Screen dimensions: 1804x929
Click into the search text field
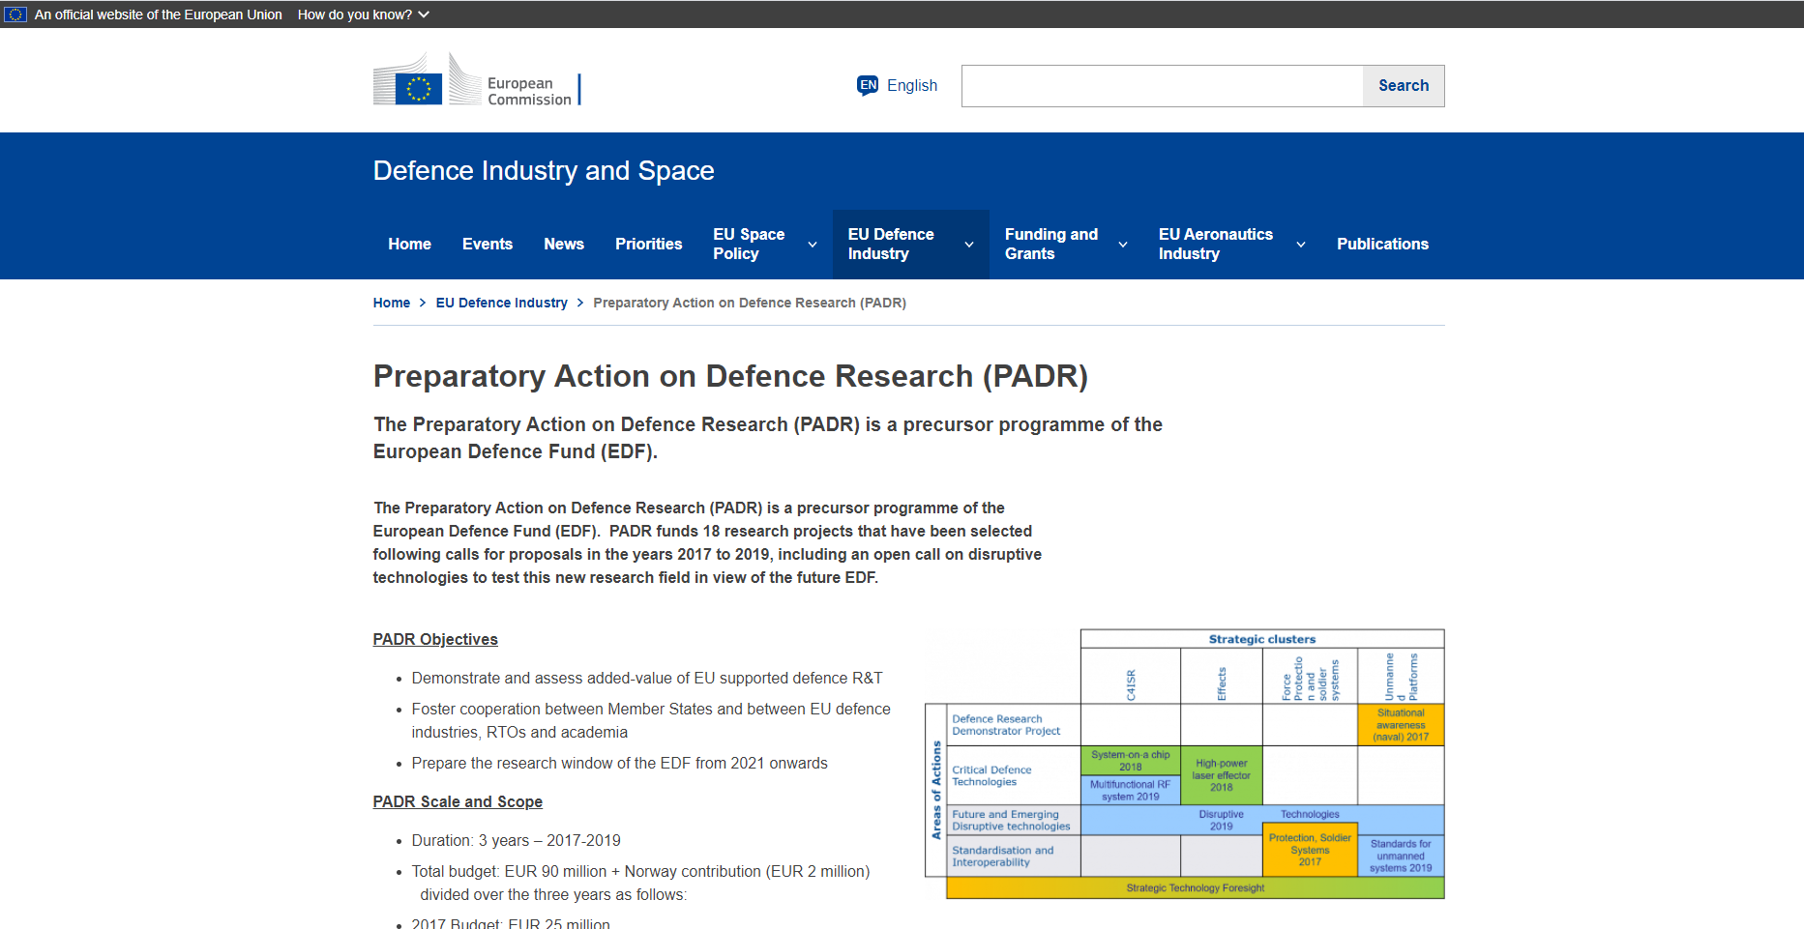pos(1162,86)
